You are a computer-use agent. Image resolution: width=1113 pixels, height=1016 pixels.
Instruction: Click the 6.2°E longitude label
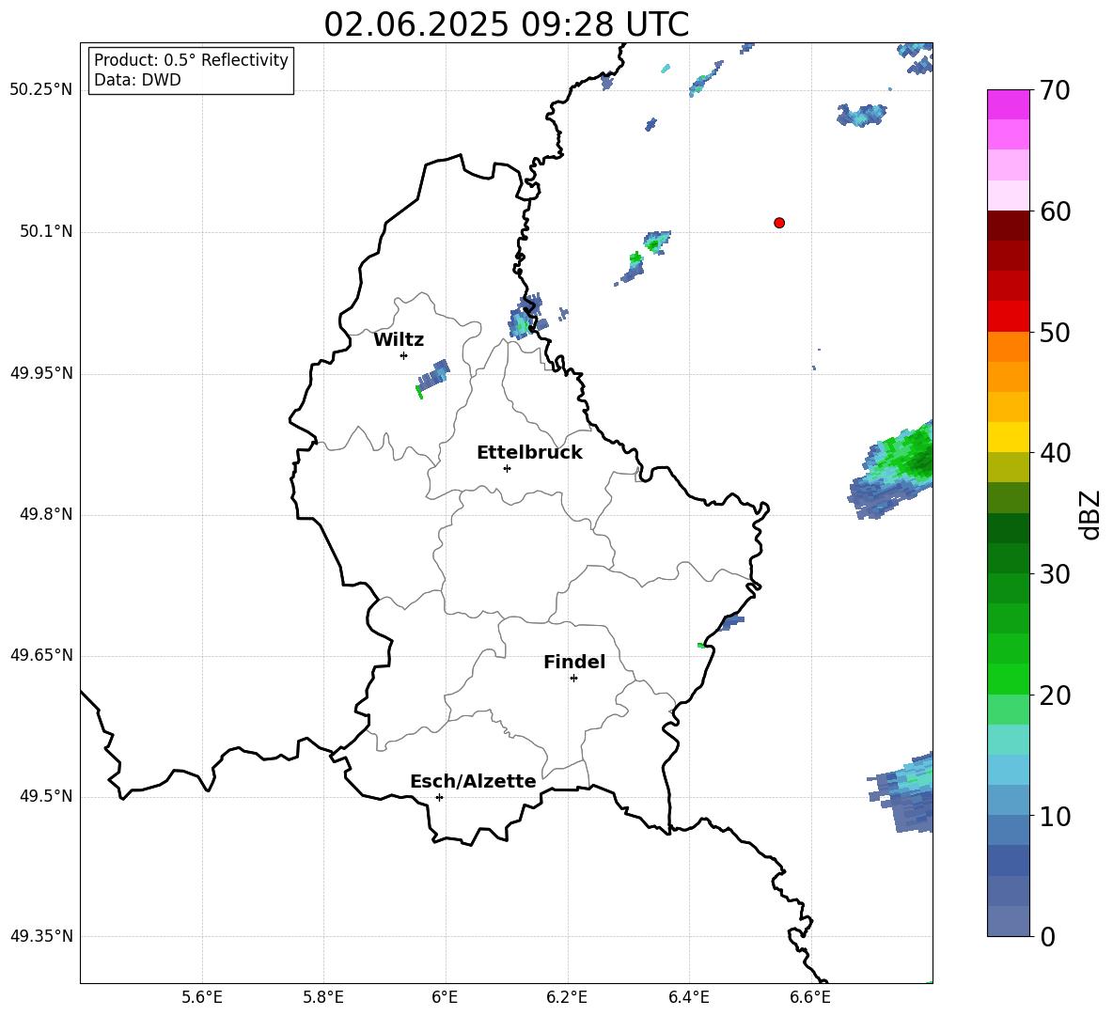coord(567,997)
